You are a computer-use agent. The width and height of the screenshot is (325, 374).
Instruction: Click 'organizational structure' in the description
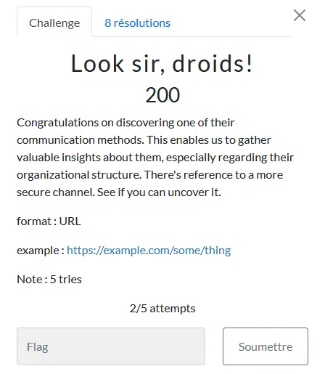pyautogui.click(x=79, y=175)
